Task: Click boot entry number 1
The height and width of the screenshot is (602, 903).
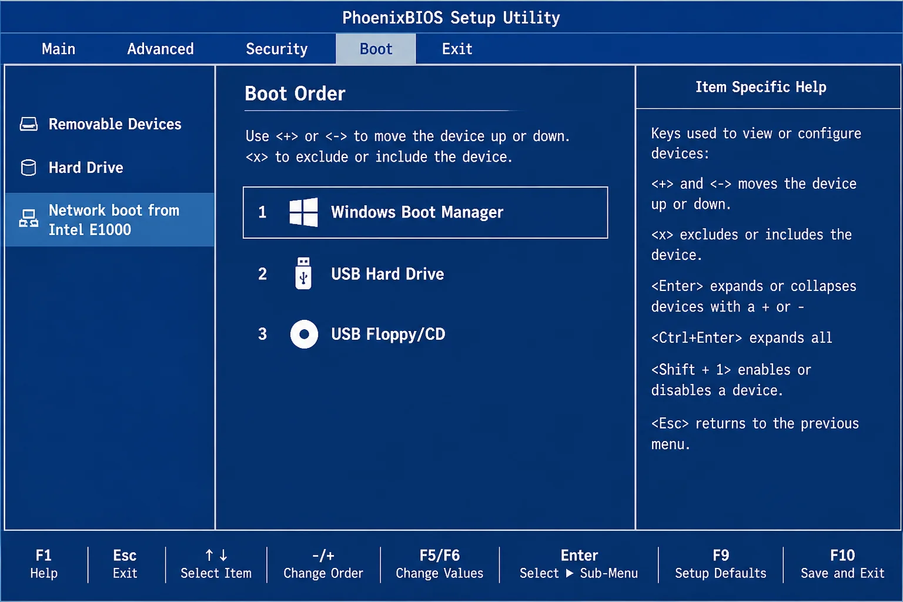Action: tap(262, 212)
